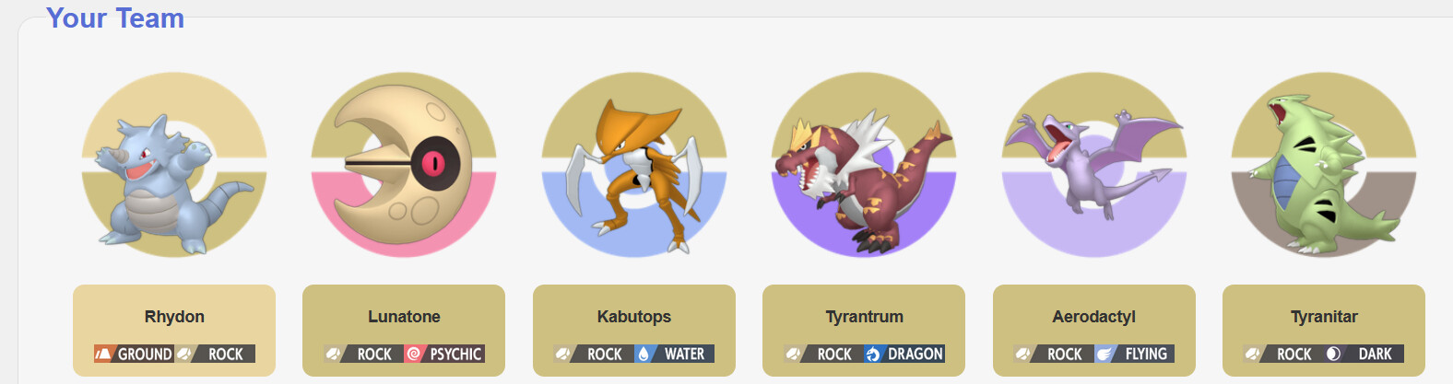
Task: Select the Lunatone sprite image
Action: [404, 165]
